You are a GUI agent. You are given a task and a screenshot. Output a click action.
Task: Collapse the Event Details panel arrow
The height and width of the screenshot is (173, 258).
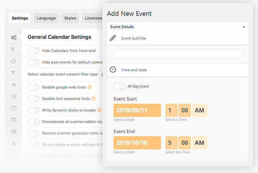(x=244, y=27)
